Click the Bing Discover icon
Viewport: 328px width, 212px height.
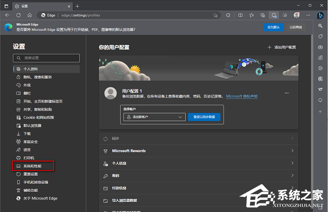tap(320, 16)
